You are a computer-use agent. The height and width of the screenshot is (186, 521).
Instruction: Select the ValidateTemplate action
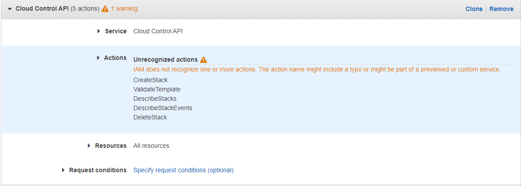pyautogui.click(x=157, y=89)
